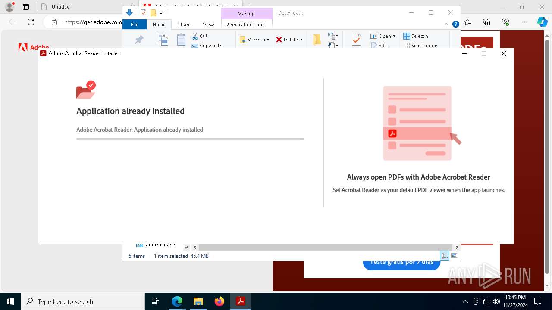Click Select none in Explorer ribbon
552x310 pixels.
pyautogui.click(x=420, y=46)
